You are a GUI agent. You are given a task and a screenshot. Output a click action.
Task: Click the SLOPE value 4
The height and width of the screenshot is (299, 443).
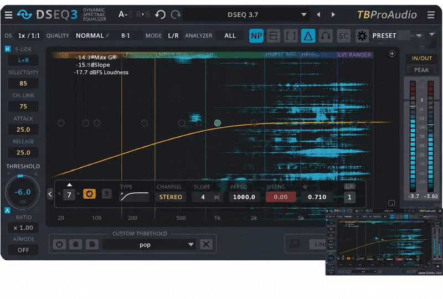coord(203,197)
